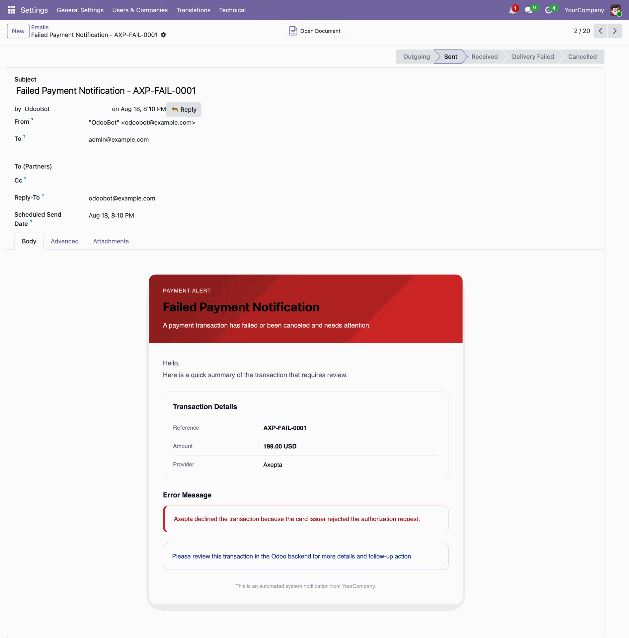Switch to the Attachments tab
Viewport: 629px width, 638px height.
[x=111, y=241]
